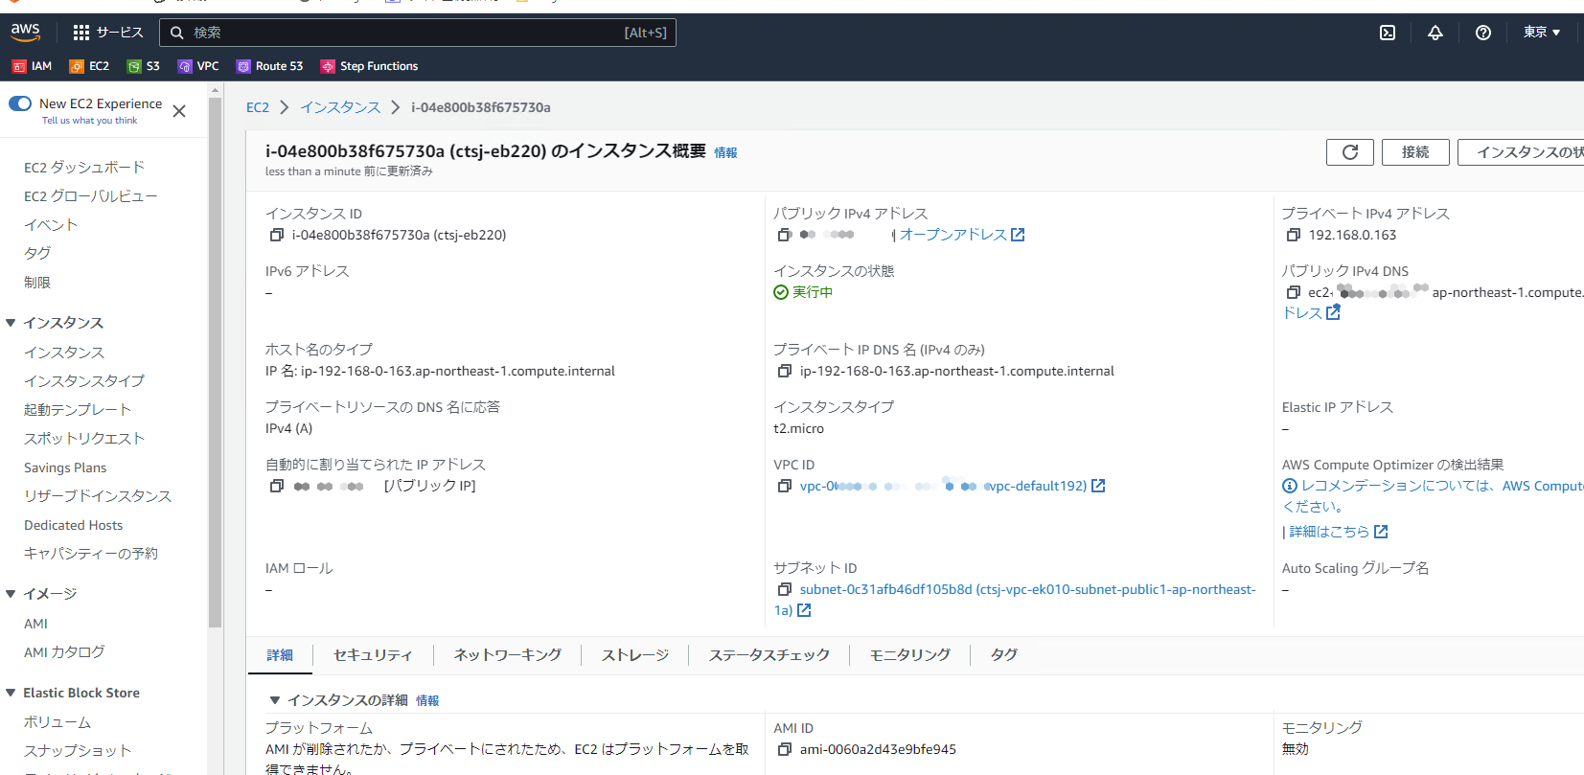Open the 東京 region dropdown
This screenshot has height=775, width=1584.
click(x=1542, y=33)
